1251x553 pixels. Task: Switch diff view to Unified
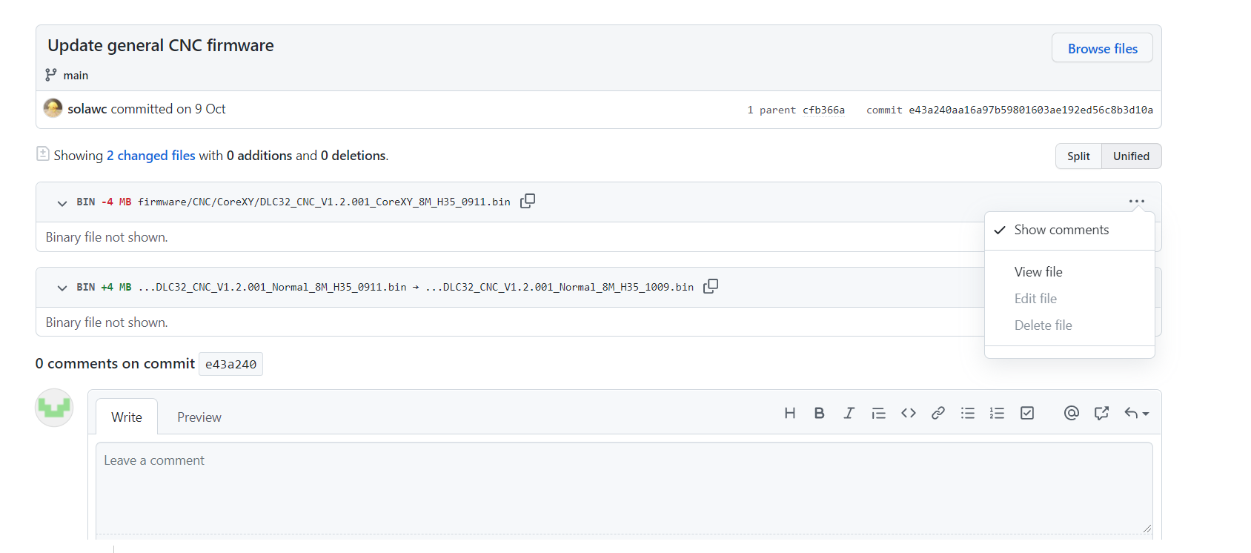coord(1131,156)
